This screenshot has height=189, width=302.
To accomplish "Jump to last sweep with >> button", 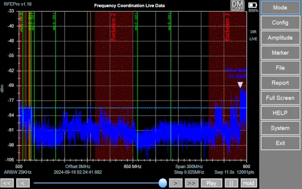I will [191, 183].
